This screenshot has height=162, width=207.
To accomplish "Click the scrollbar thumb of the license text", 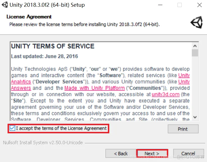I will coord(195,53).
